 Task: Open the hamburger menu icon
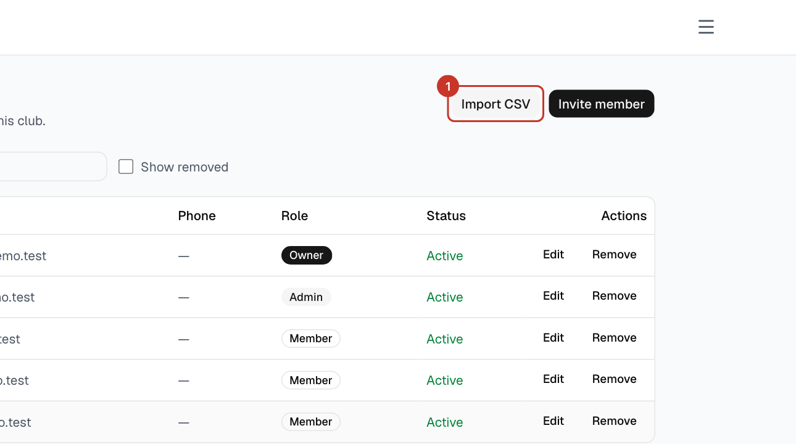point(706,27)
